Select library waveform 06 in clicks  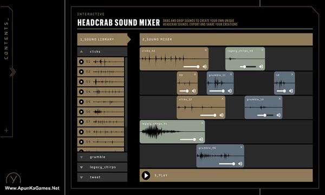coord(108,112)
